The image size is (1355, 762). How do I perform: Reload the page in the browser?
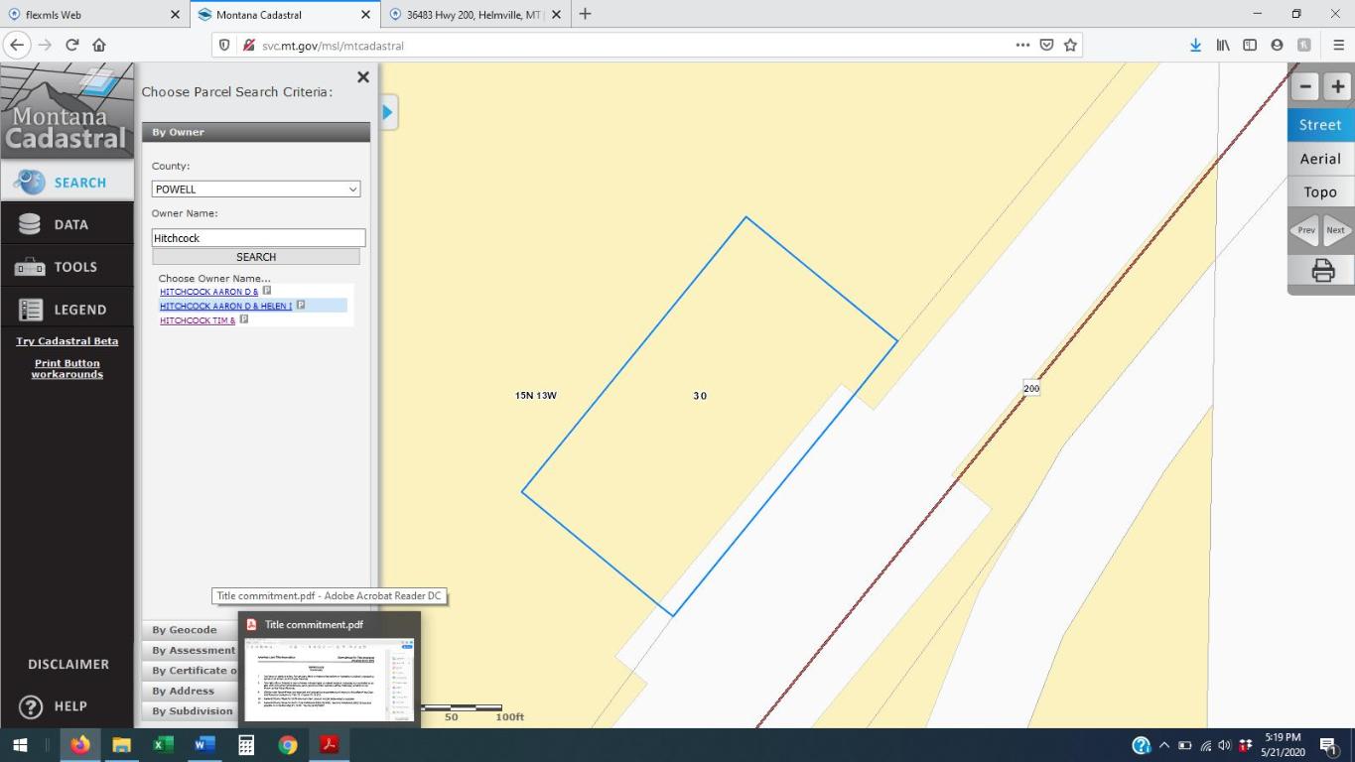point(71,45)
